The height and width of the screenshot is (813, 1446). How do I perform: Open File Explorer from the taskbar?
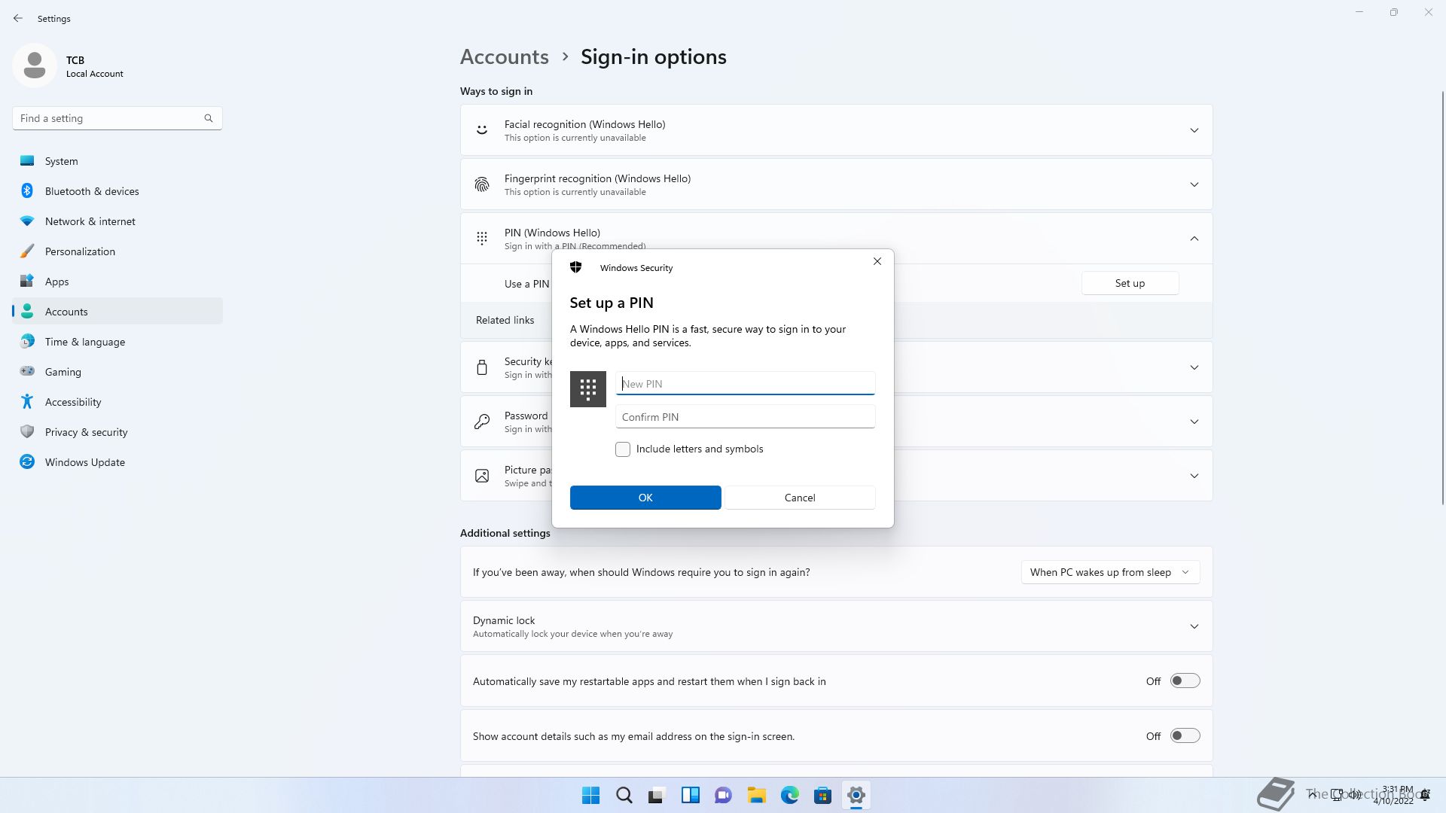[757, 795]
